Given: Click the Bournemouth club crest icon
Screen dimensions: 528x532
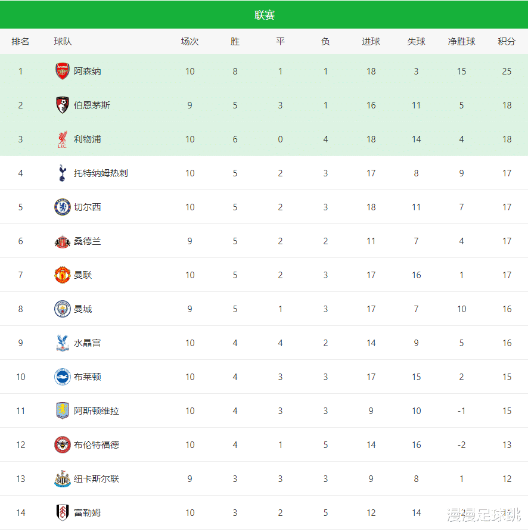Looking at the screenshot, I should coord(63,105).
